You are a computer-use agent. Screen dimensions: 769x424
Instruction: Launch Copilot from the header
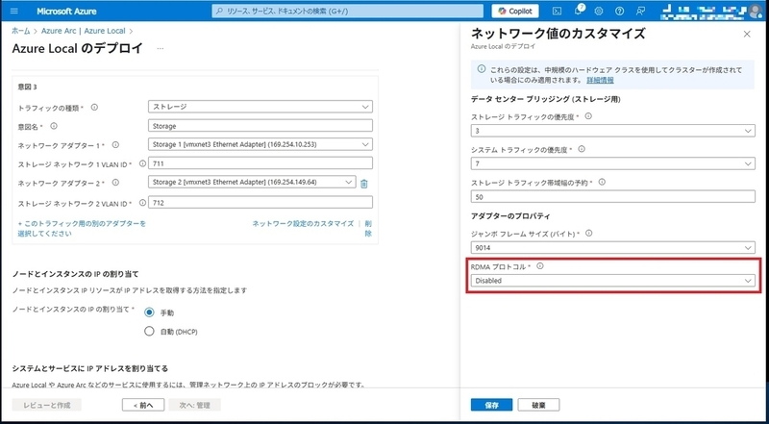pos(515,11)
